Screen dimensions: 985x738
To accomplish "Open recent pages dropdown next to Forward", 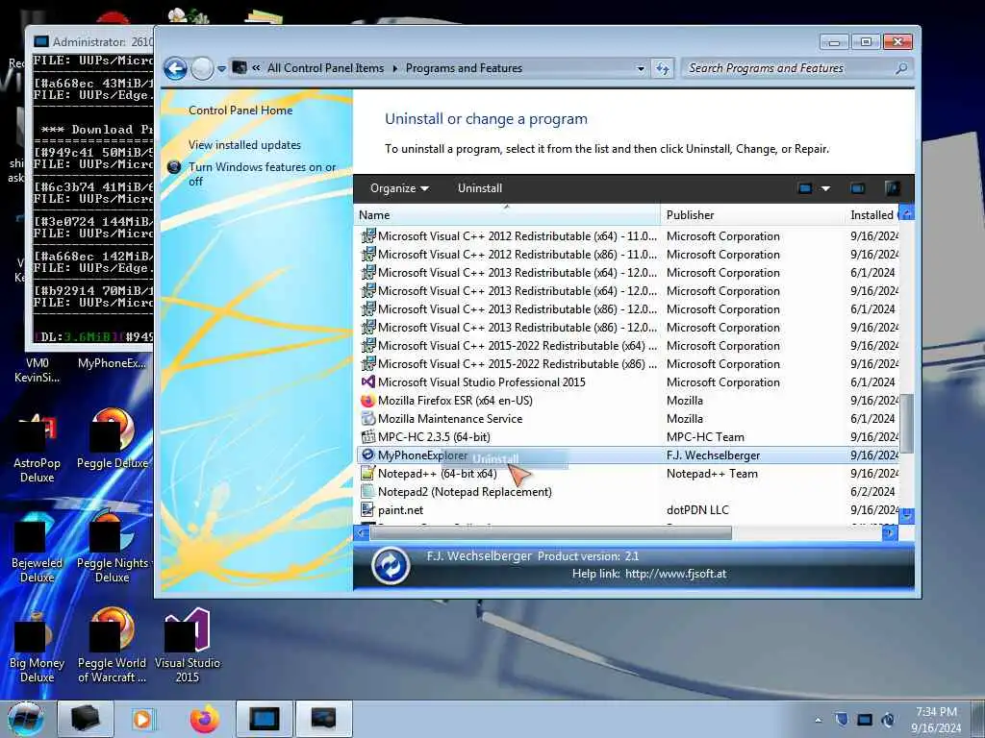I will click(222, 68).
